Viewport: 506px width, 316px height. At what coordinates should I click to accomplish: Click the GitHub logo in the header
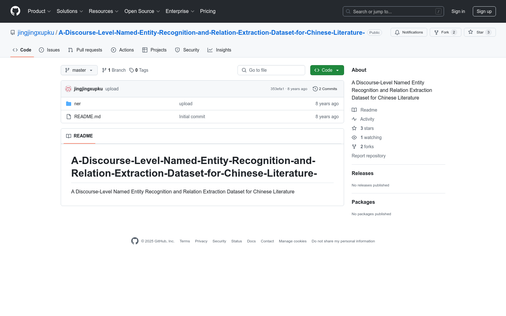coord(15,11)
